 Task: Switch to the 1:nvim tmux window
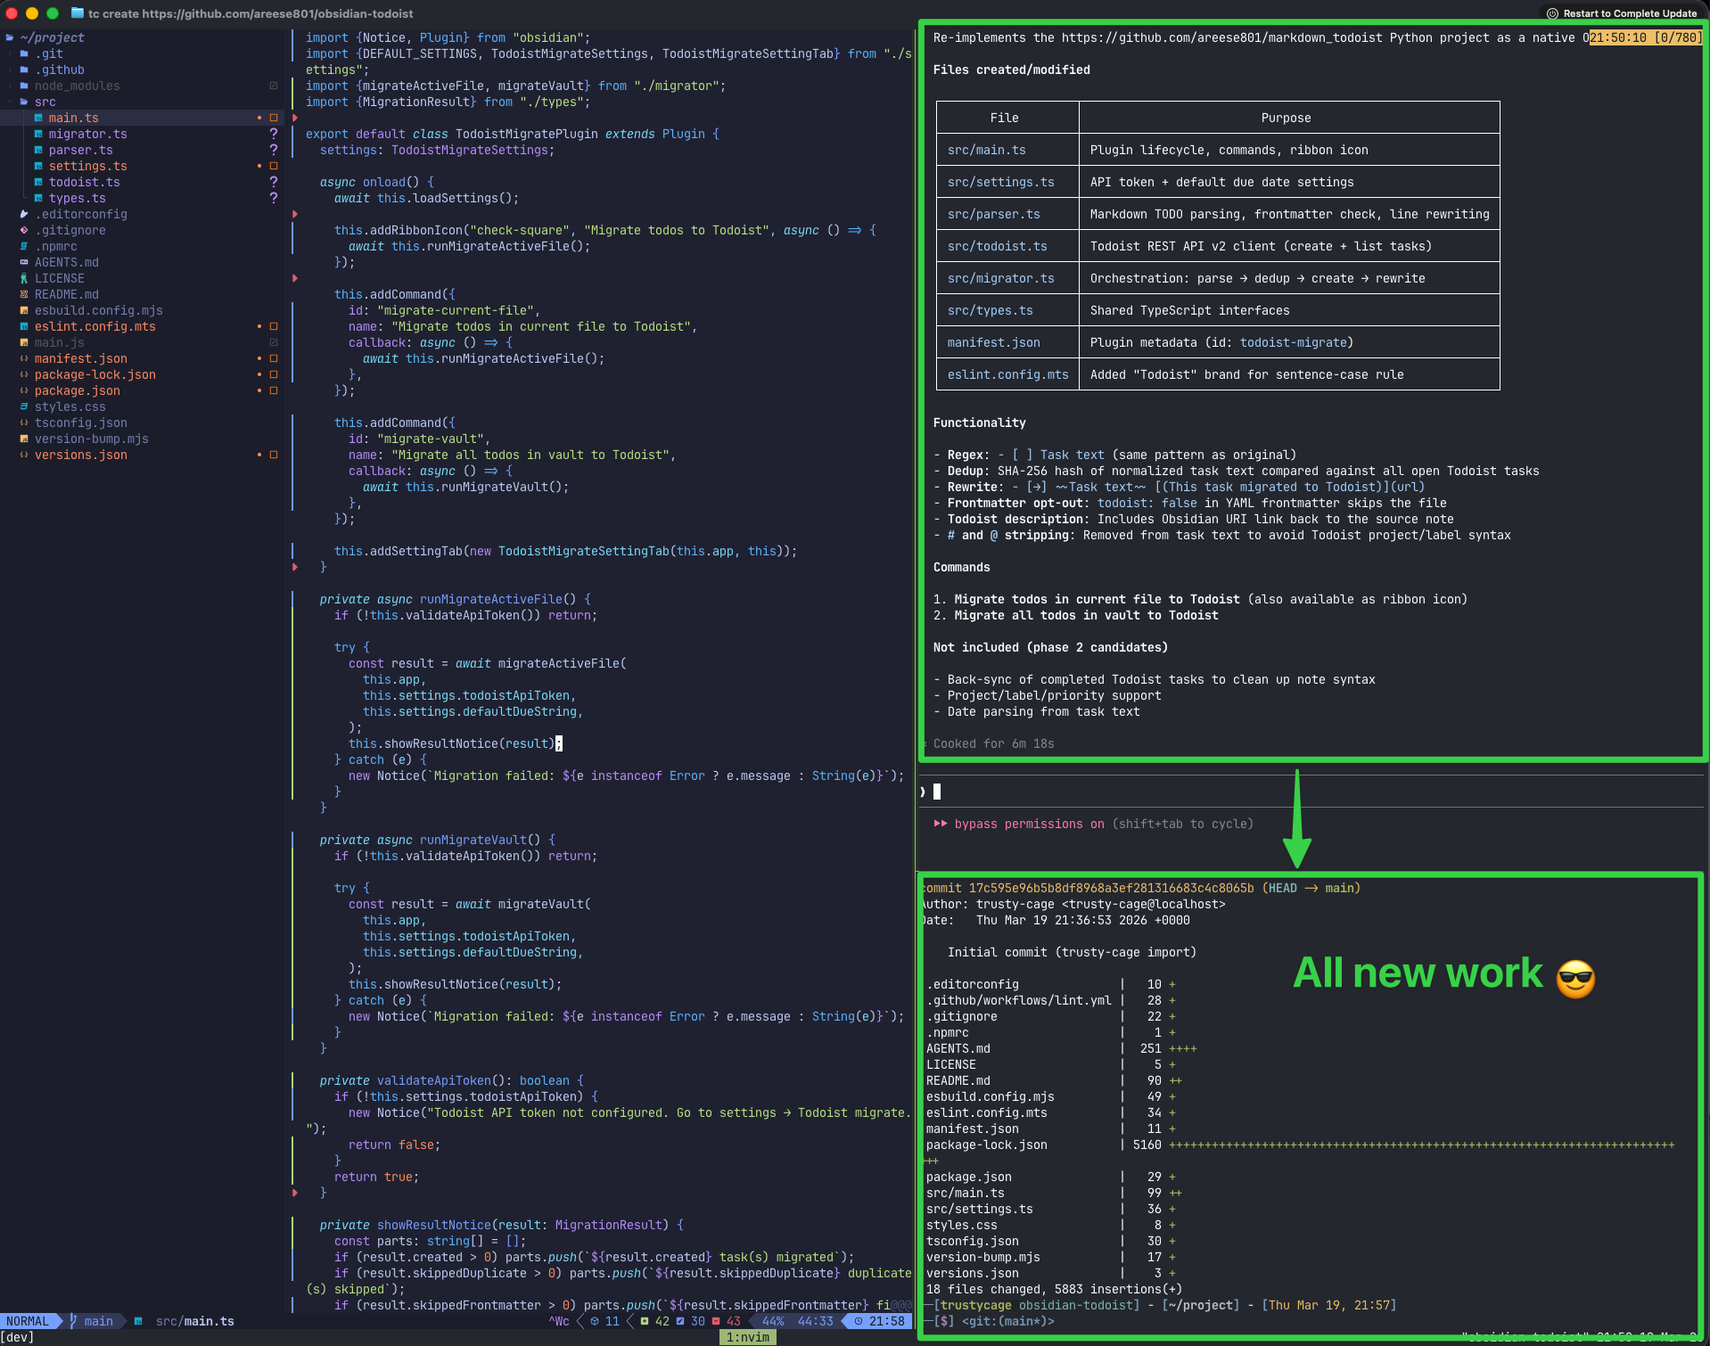click(x=747, y=1337)
